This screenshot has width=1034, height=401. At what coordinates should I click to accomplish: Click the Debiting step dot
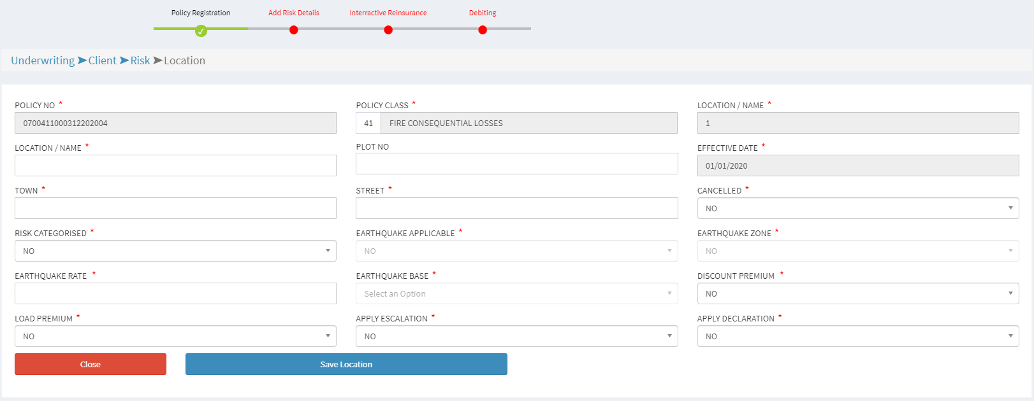coord(483,30)
